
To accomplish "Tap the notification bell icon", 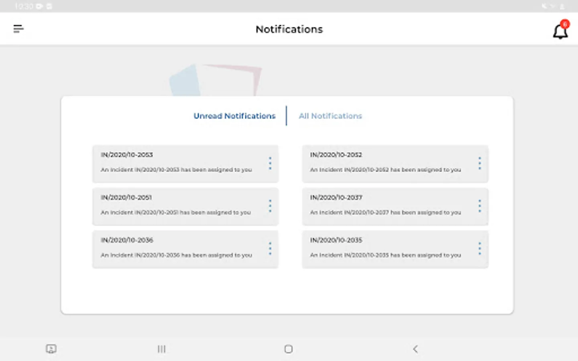I will [x=560, y=31].
